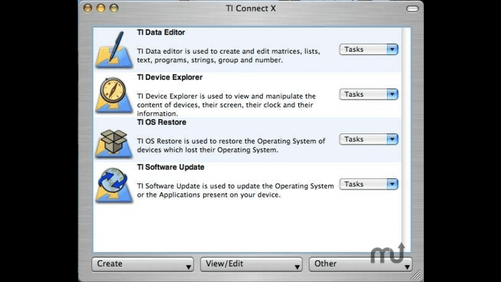Select the TI Software Update title

tap(170, 167)
